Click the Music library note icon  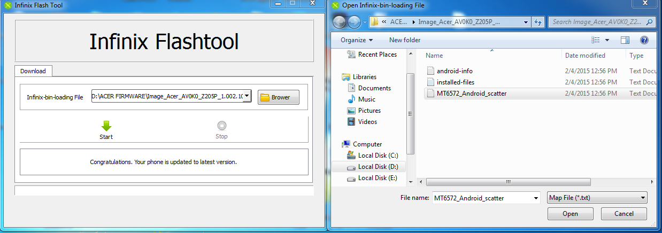coord(351,99)
